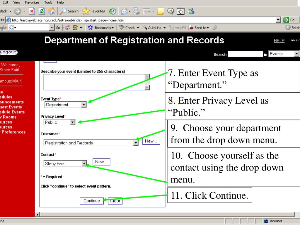Expand the address bar URL history dropdown

pos(278,20)
